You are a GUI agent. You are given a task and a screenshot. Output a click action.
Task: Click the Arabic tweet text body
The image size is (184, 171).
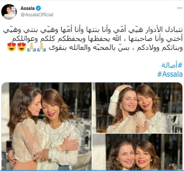pyautogui.click(x=93, y=39)
